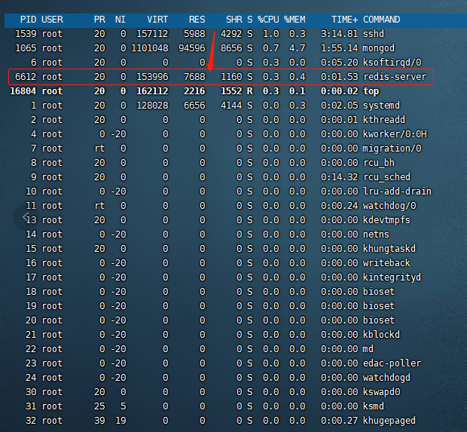This screenshot has height=432, width=467.
Task: Click the %MEM column header
Action: tap(295, 20)
